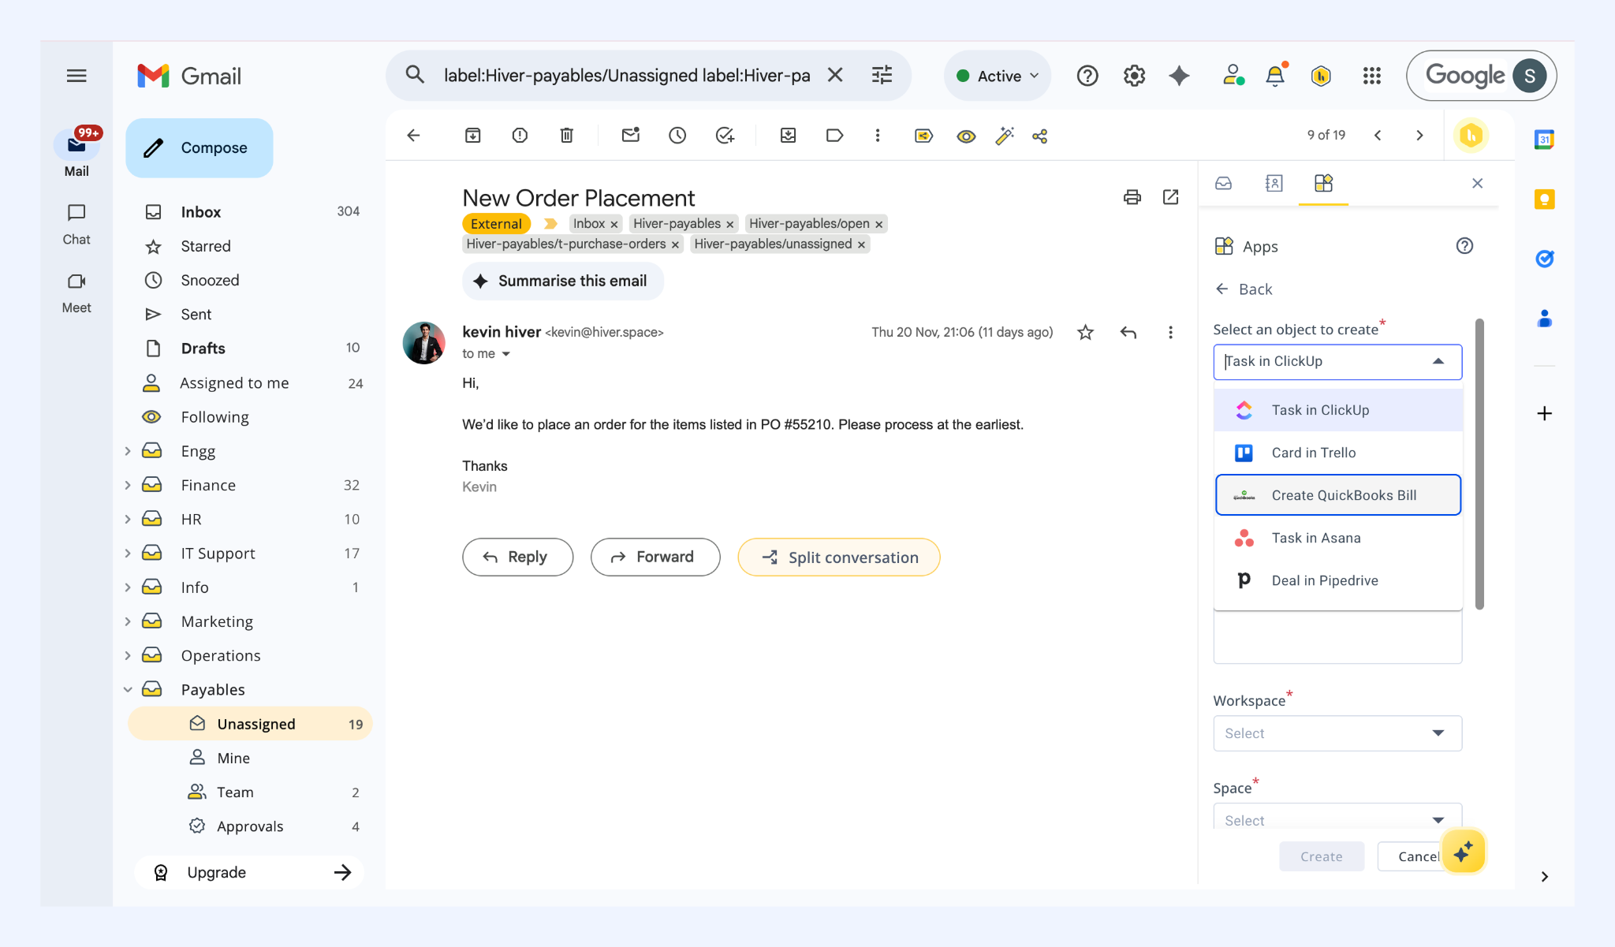Open the Labels icon in toolbar
1615x947 pixels.
click(x=834, y=136)
